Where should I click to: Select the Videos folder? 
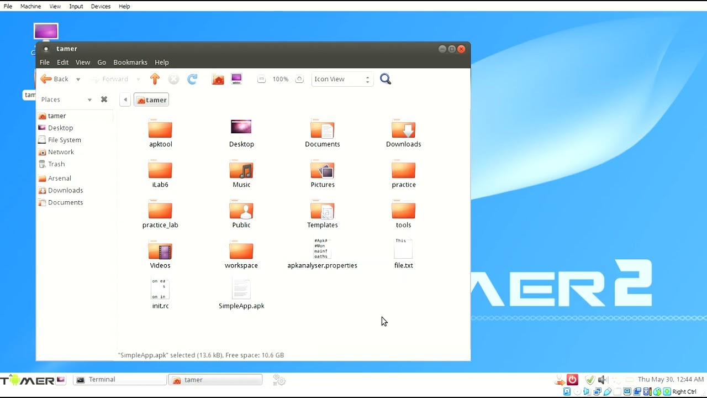coord(160,250)
